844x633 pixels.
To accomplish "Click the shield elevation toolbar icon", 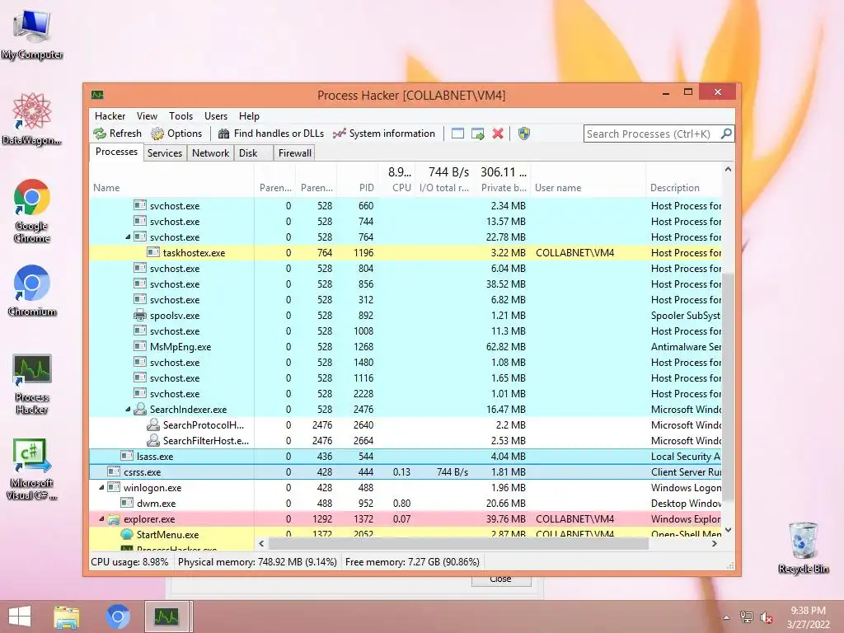I will pyautogui.click(x=523, y=134).
